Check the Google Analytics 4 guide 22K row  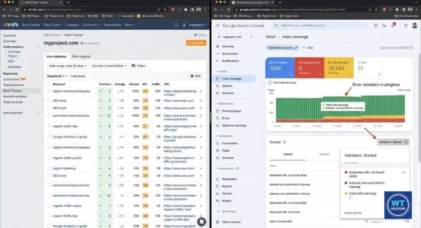pos(49,137)
